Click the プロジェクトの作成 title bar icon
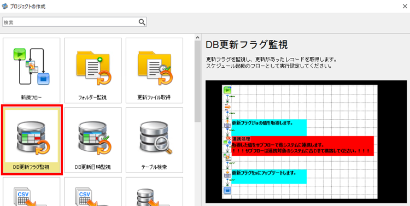 (x=5, y=7)
